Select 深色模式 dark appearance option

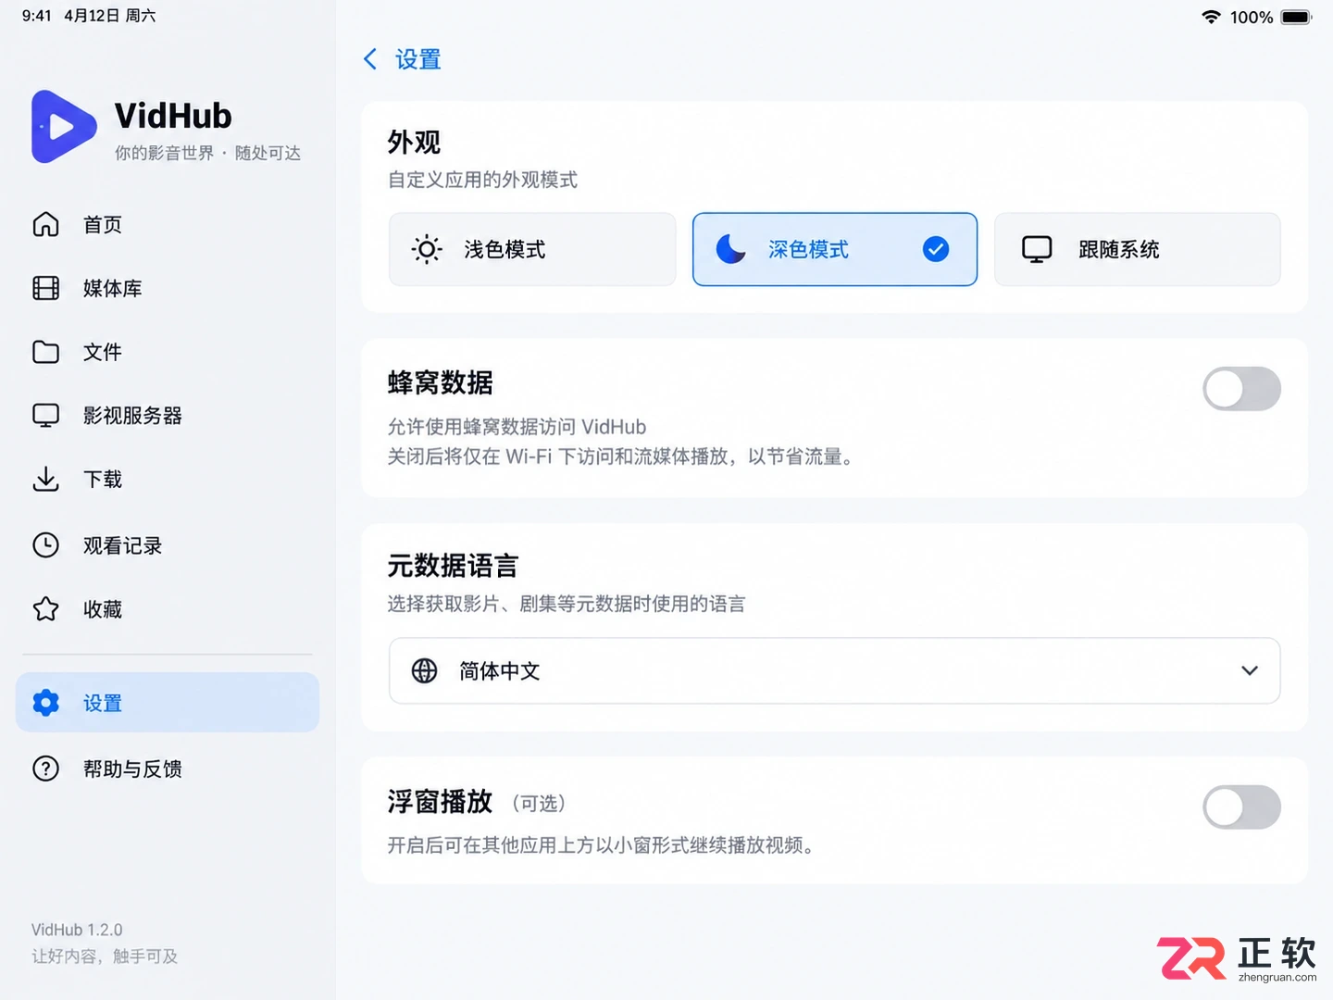835,249
